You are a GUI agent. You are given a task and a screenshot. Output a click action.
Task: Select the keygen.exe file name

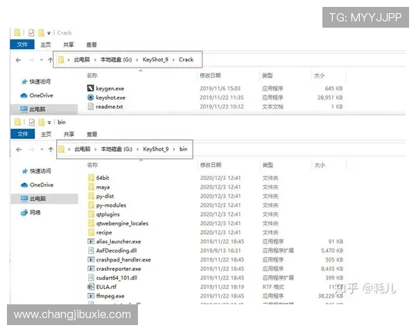[110, 89]
